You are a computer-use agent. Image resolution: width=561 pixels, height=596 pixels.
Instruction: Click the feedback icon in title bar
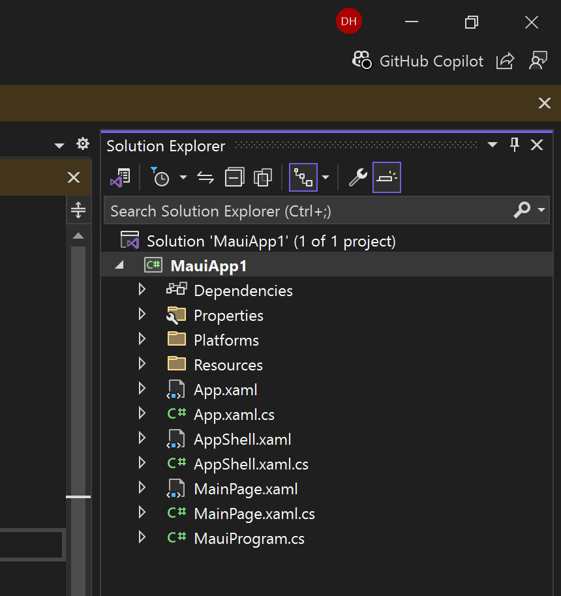click(538, 61)
